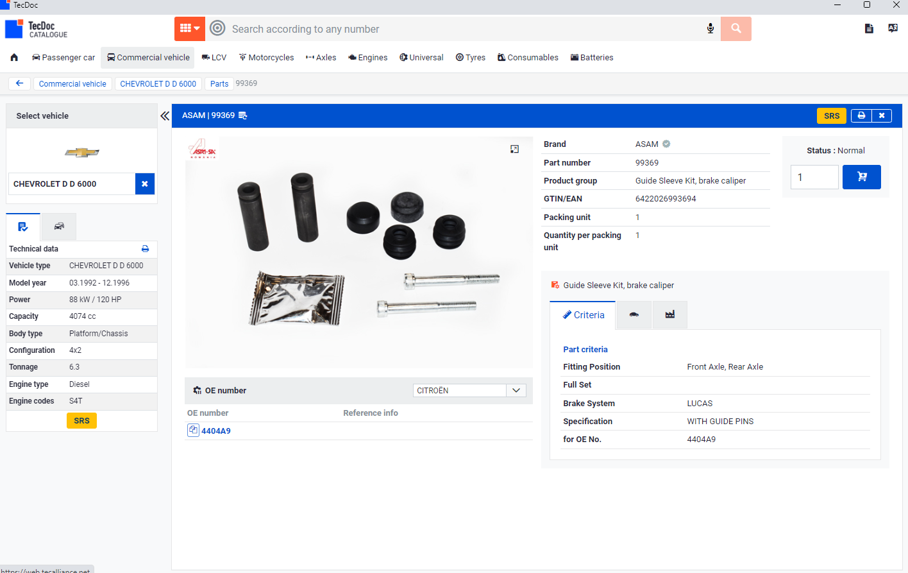Click the TecDoc Catalogue logo

[37, 29]
